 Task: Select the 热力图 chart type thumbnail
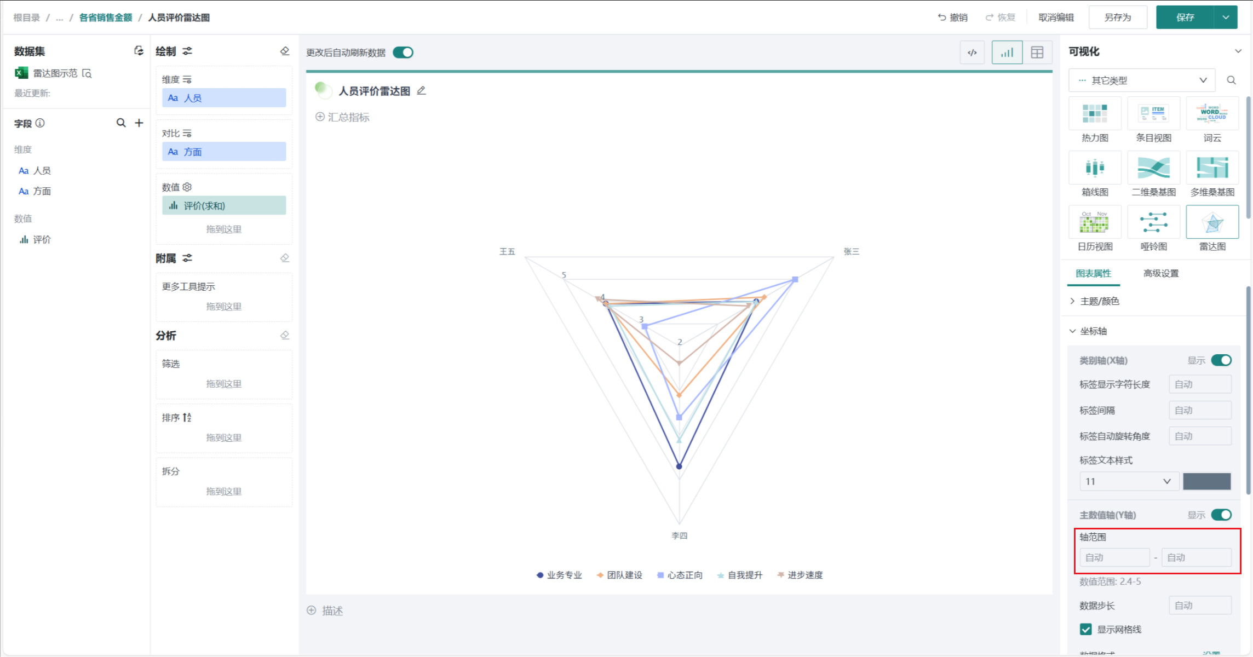point(1095,113)
